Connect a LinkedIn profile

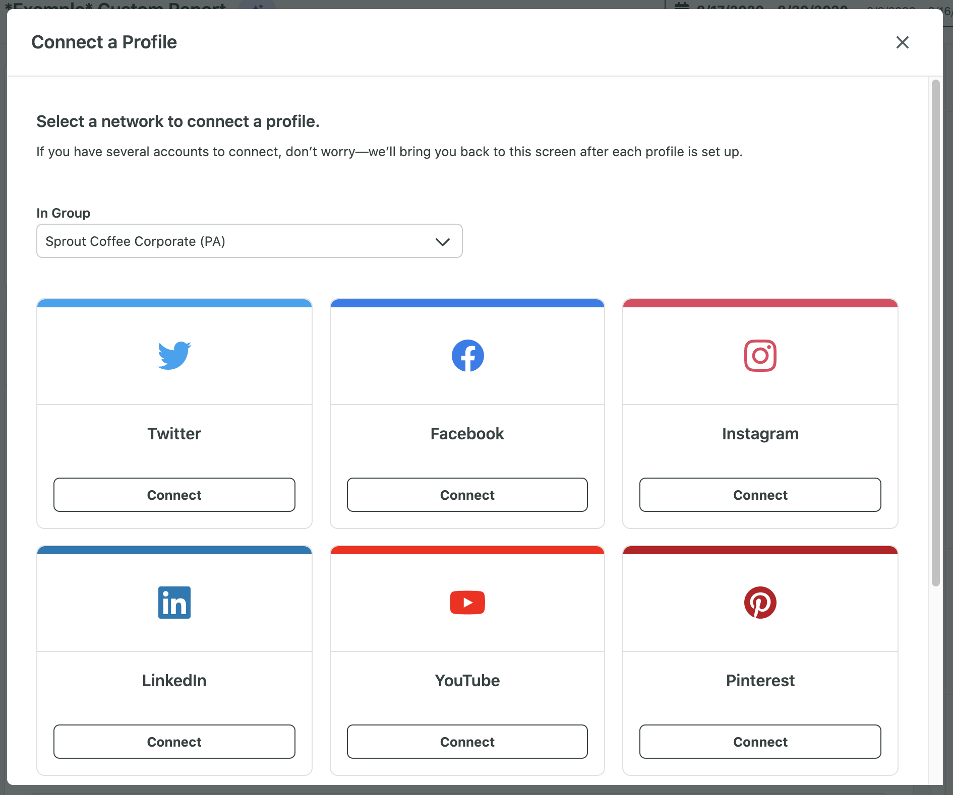(x=174, y=742)
